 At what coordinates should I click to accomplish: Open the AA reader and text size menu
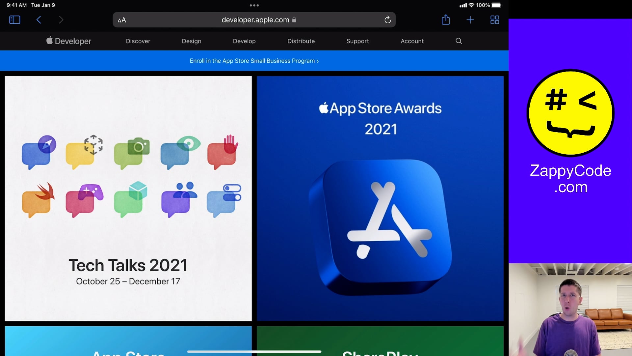click(122, 20)
